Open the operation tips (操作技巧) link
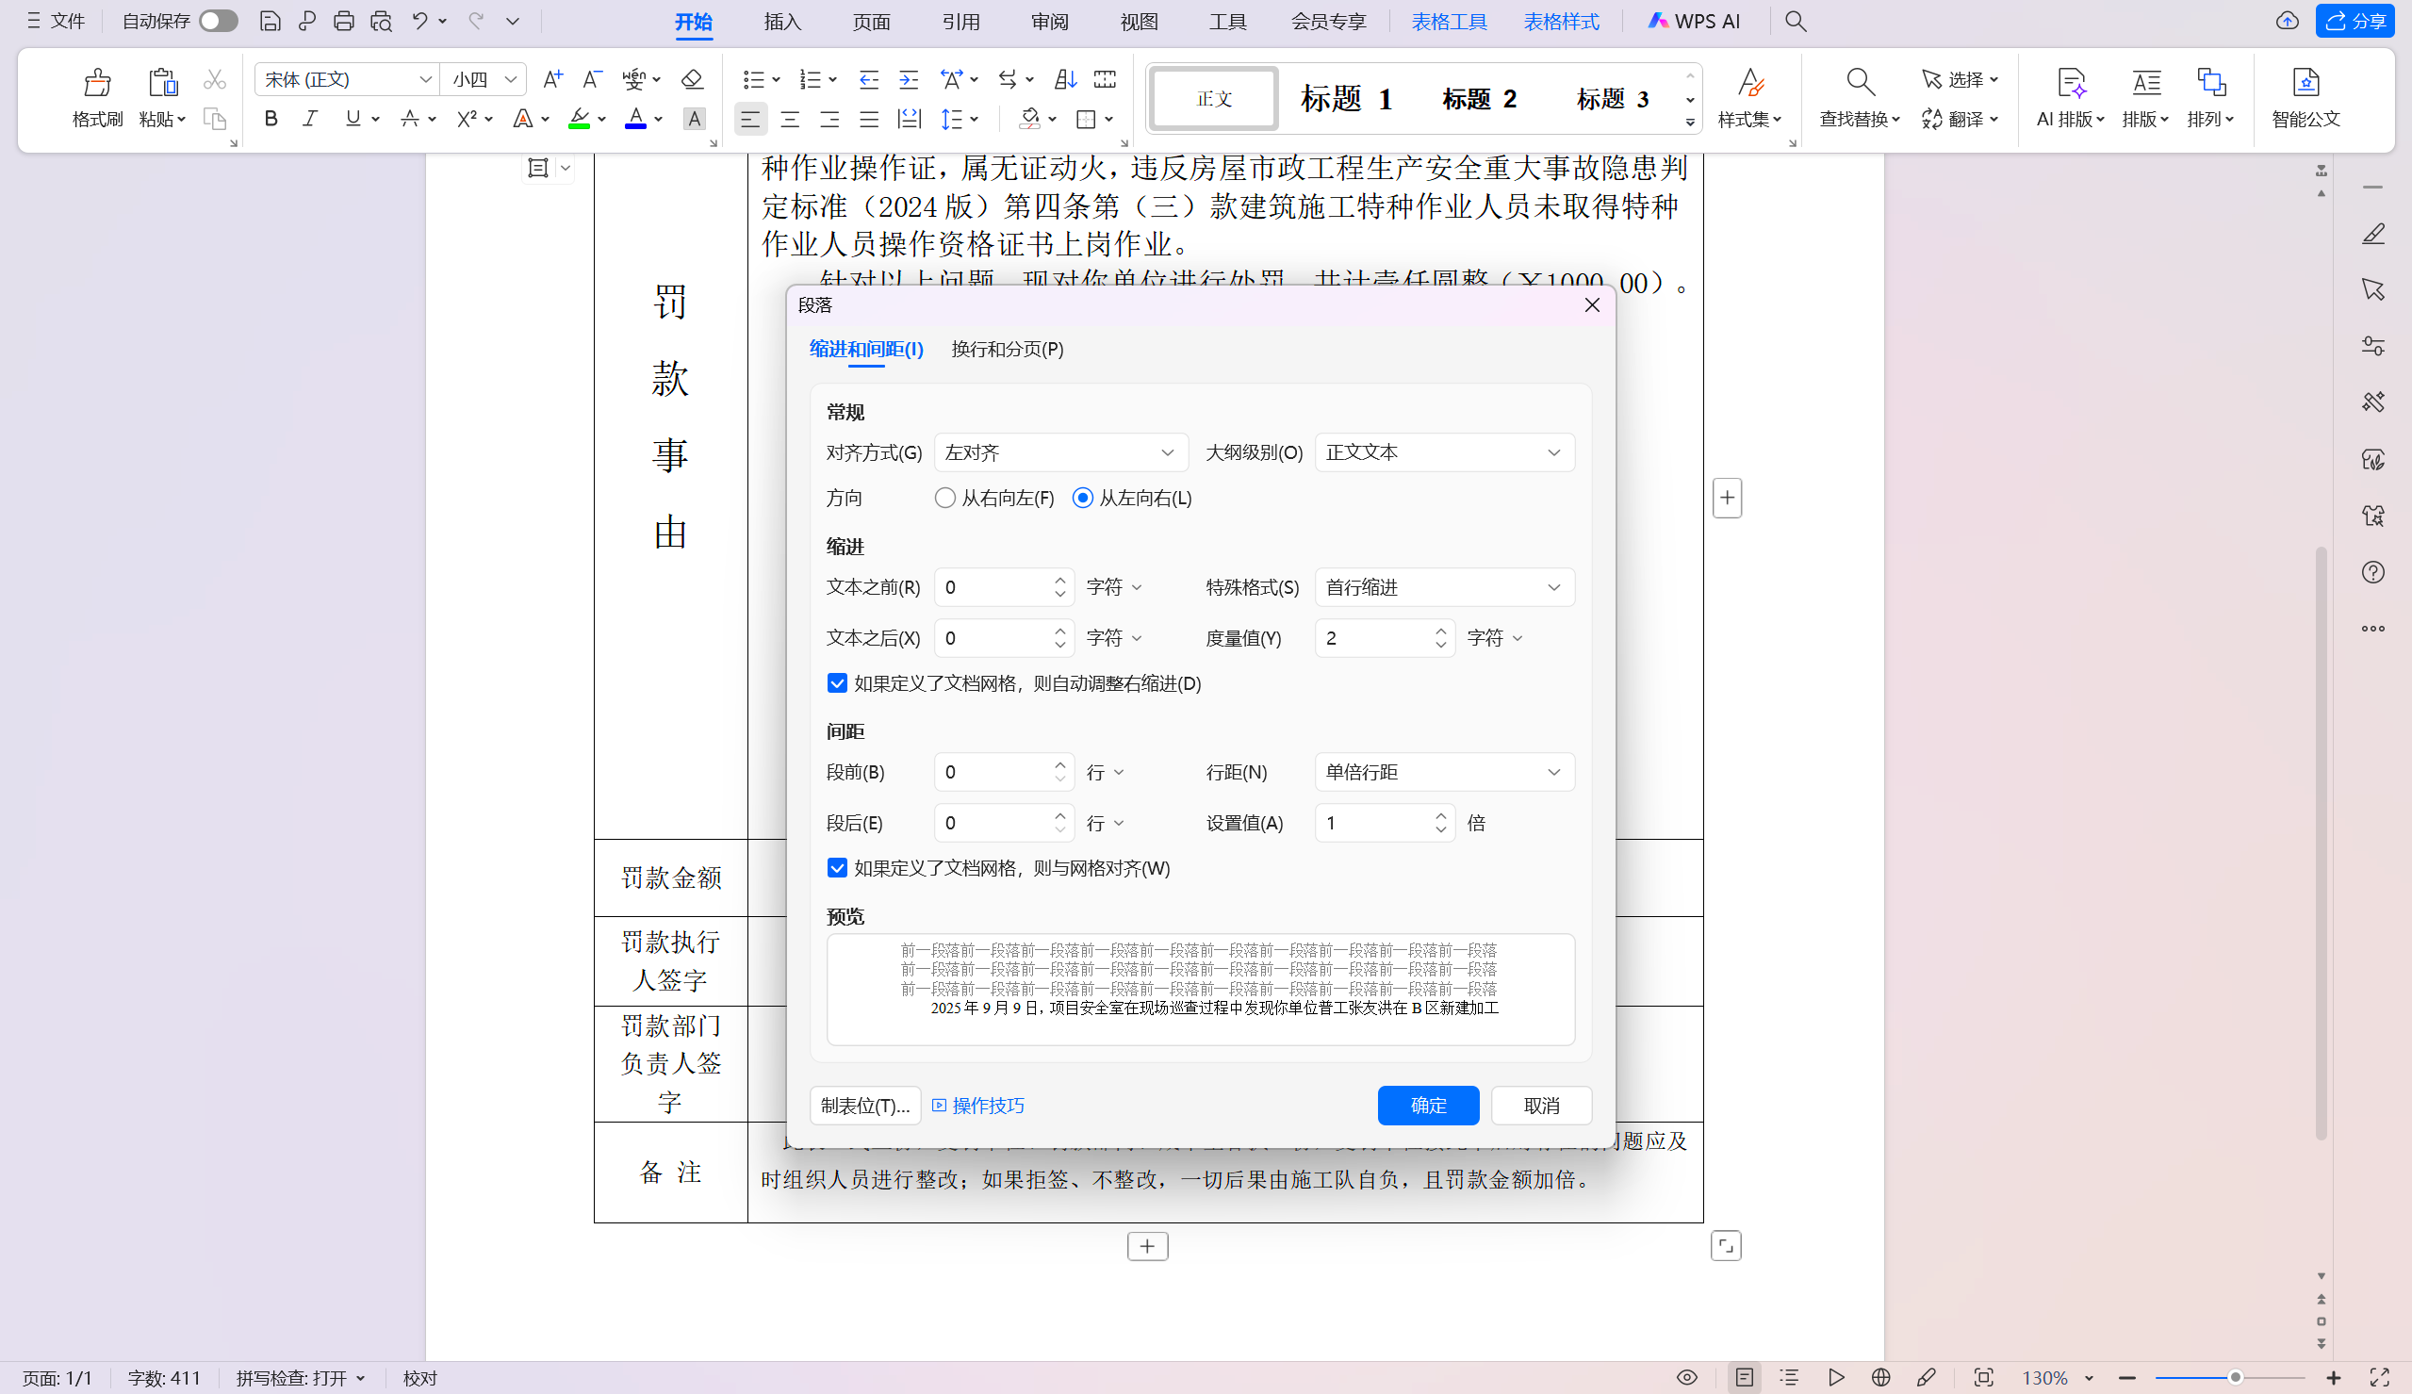 click(x=978, y=1105)
